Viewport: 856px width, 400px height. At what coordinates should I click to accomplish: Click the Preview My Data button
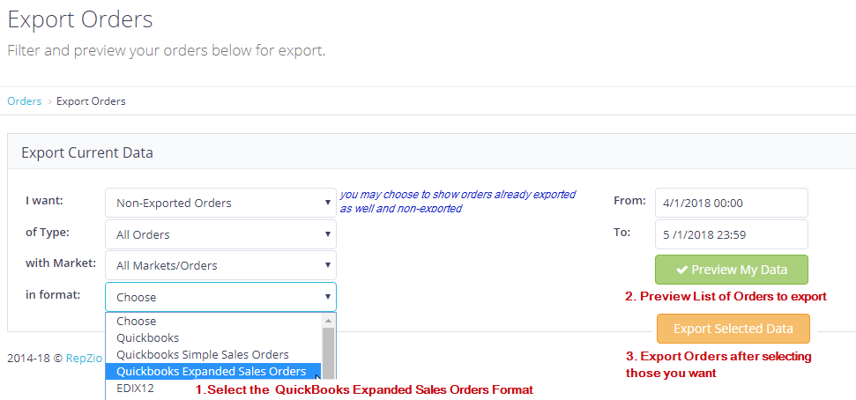pyautogui.click(x=732, y=270)
